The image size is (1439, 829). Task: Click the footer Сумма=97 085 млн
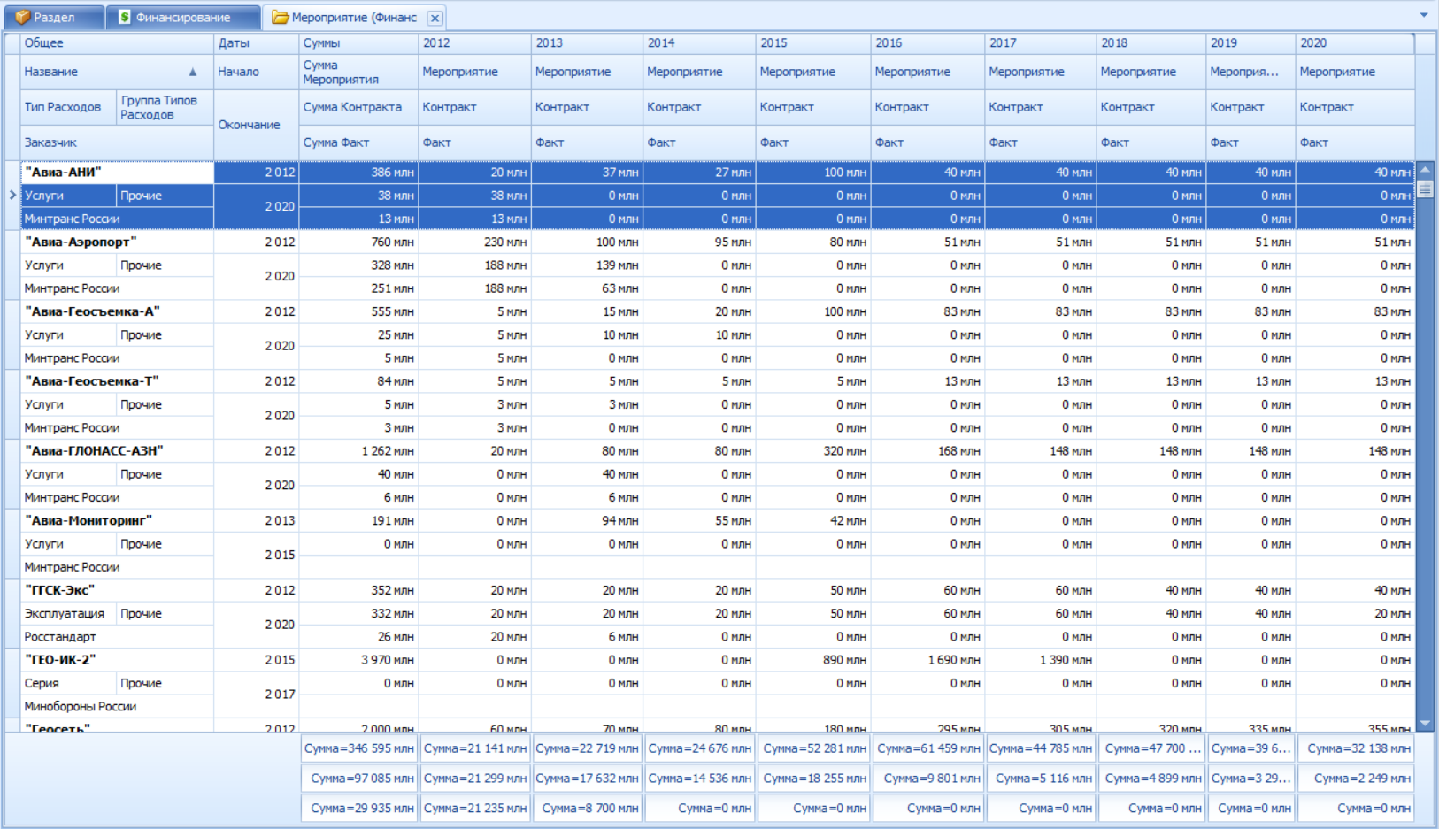tap(359, 779)
